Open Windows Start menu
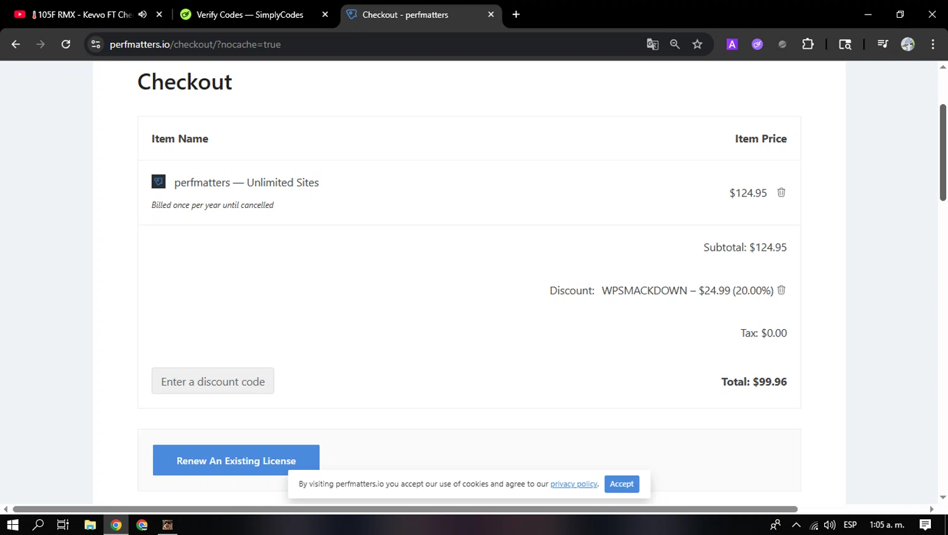Screen dimensions: 948x535 (x=13, y=525)
